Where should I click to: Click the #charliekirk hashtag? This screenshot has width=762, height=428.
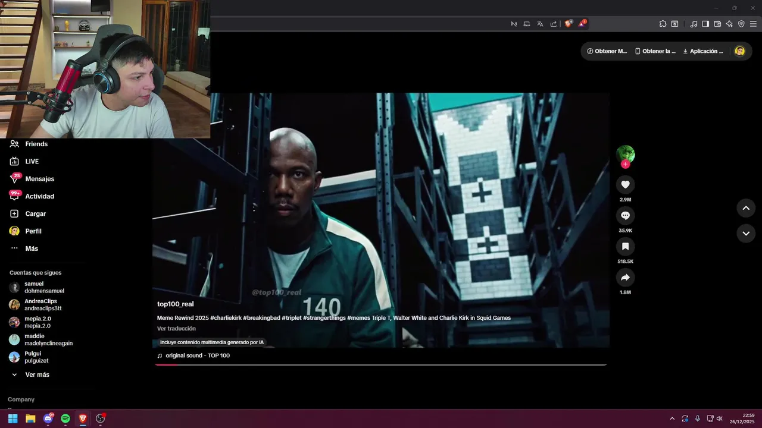226,318
